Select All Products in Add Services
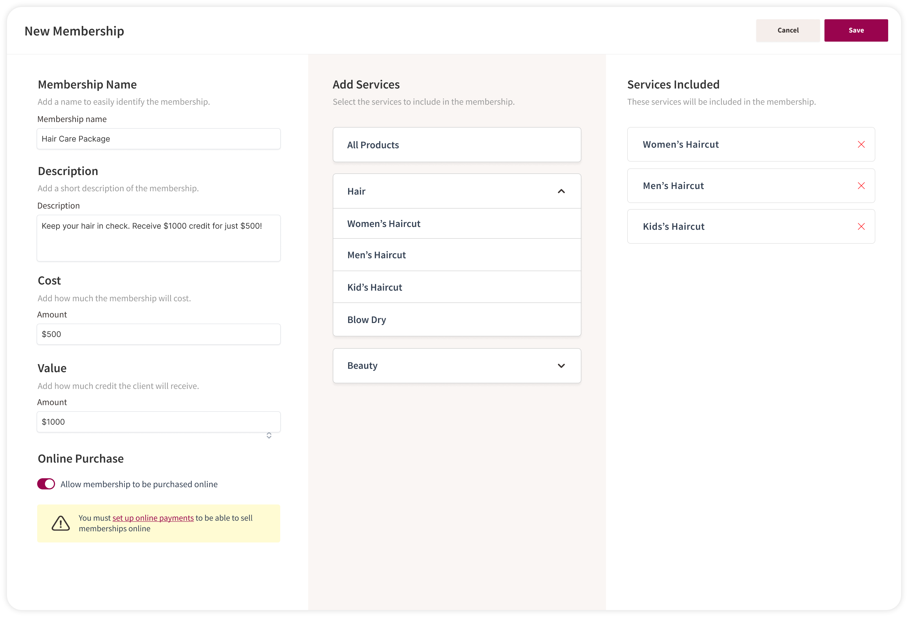This screenshot has height=617, width=908. (457, 145)
